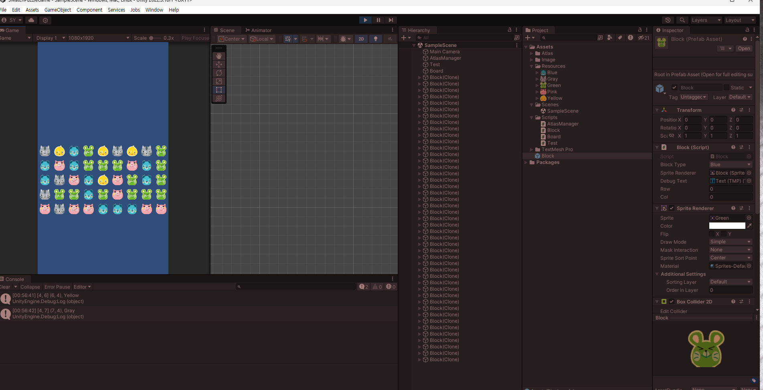This screenshot has width=763, height=390.
Task: Toggle scene lighting bulb icon
Action: (376, 39)
